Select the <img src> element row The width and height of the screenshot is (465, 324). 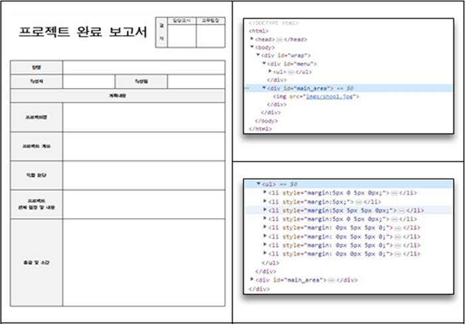316,97
